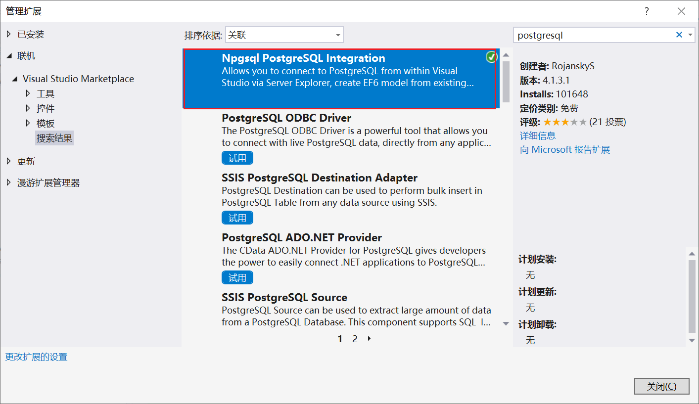Click results list scroll up arrow
This screenshot has width=699, height=404.
506,55
